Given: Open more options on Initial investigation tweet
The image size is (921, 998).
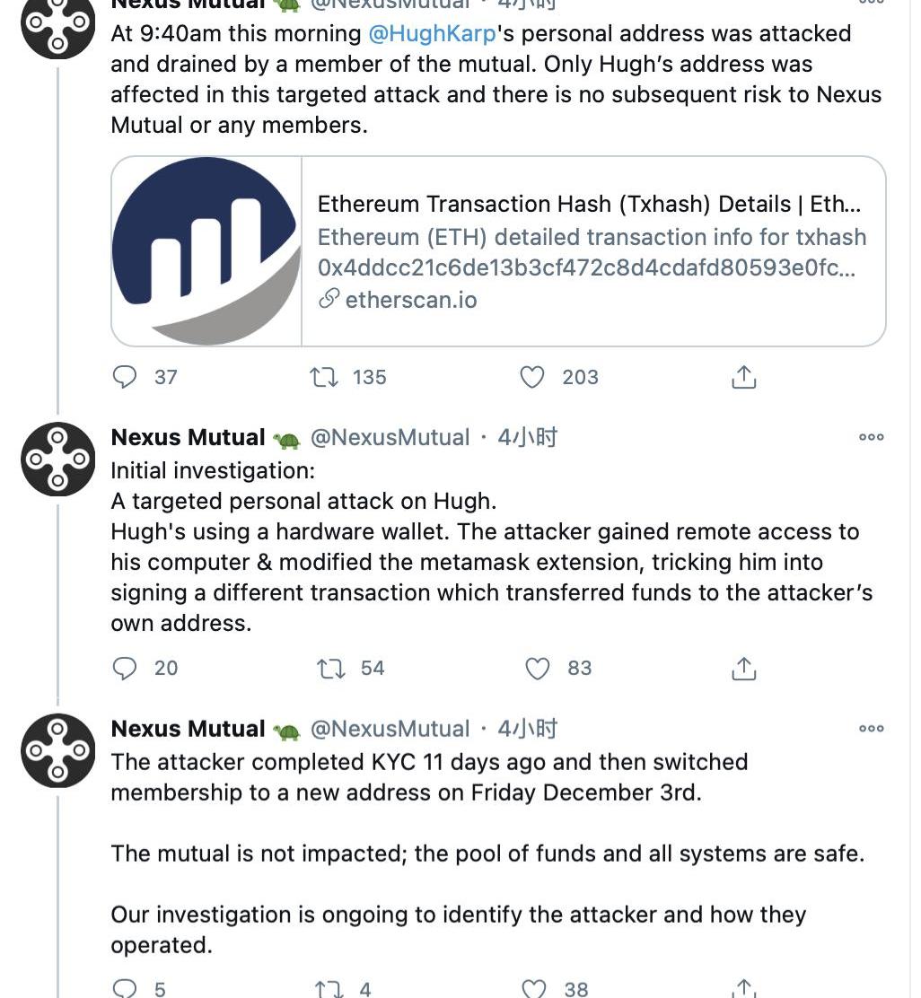Looking at the screenshot, I should (872, 436).
